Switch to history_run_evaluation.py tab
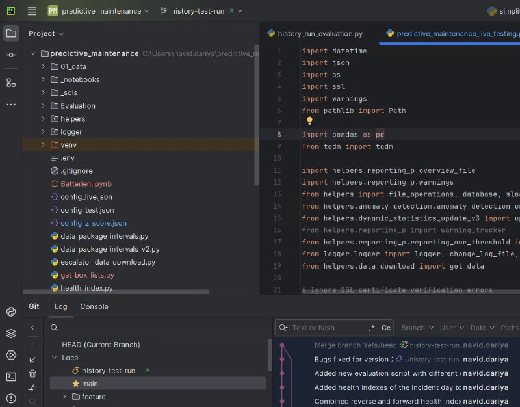Screen dimensions: 520x407 point(315,34)
